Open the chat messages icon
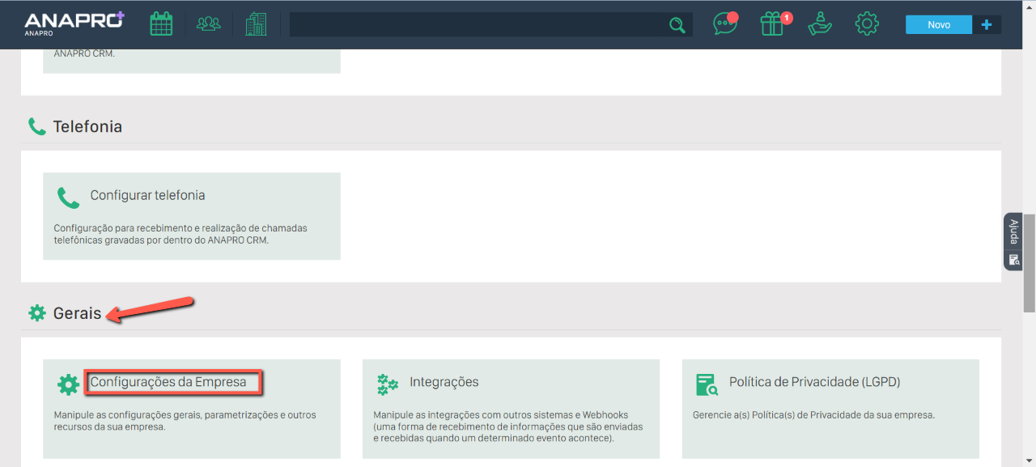The height and width of the screenshot is (467, 1036). pyautogui.click(x=724, y=24)
